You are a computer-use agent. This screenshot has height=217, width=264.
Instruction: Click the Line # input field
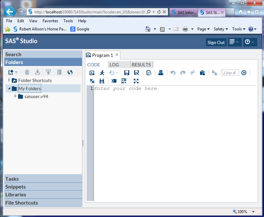[x=230, y=73]
